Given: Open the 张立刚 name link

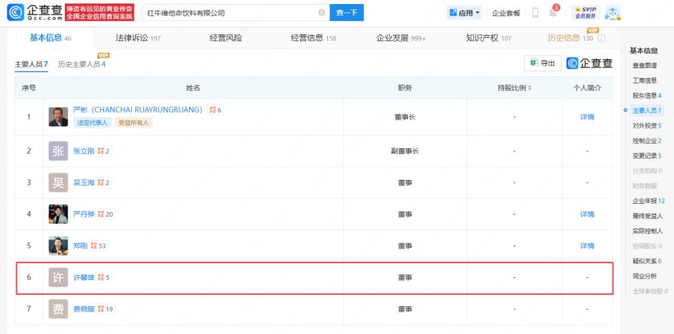Looking at the screenshot, I should pos(84,151).
